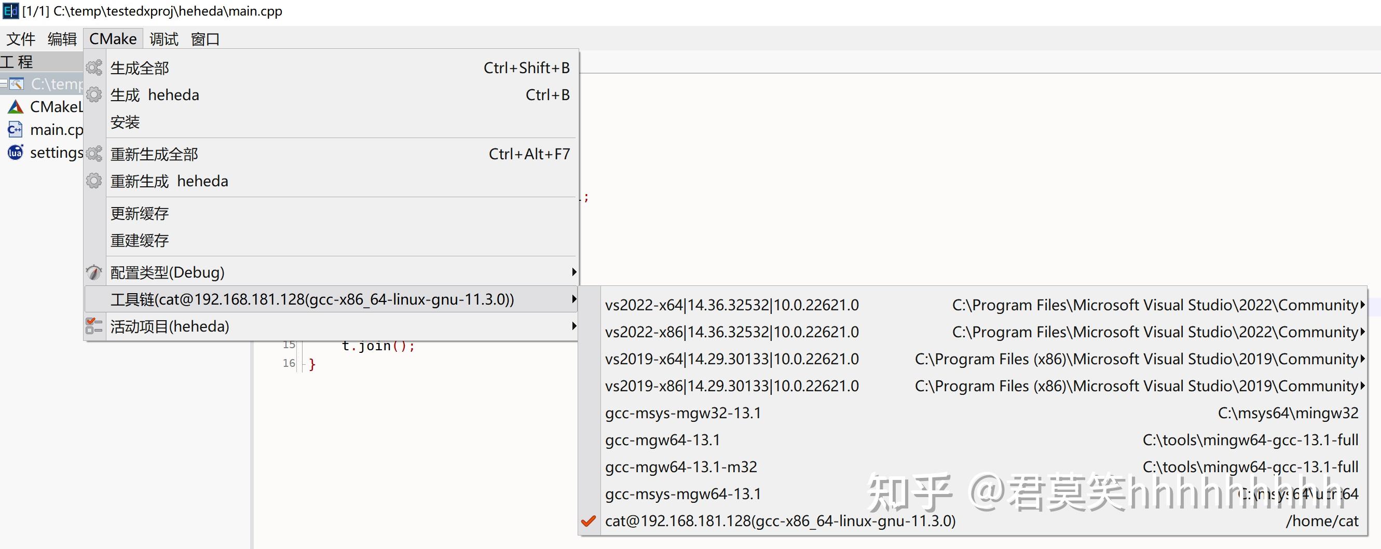This screenshot has width=1381, height=549.
Task: Click the CMakeLists CMake triangle icon
Action: click(15, 106)
